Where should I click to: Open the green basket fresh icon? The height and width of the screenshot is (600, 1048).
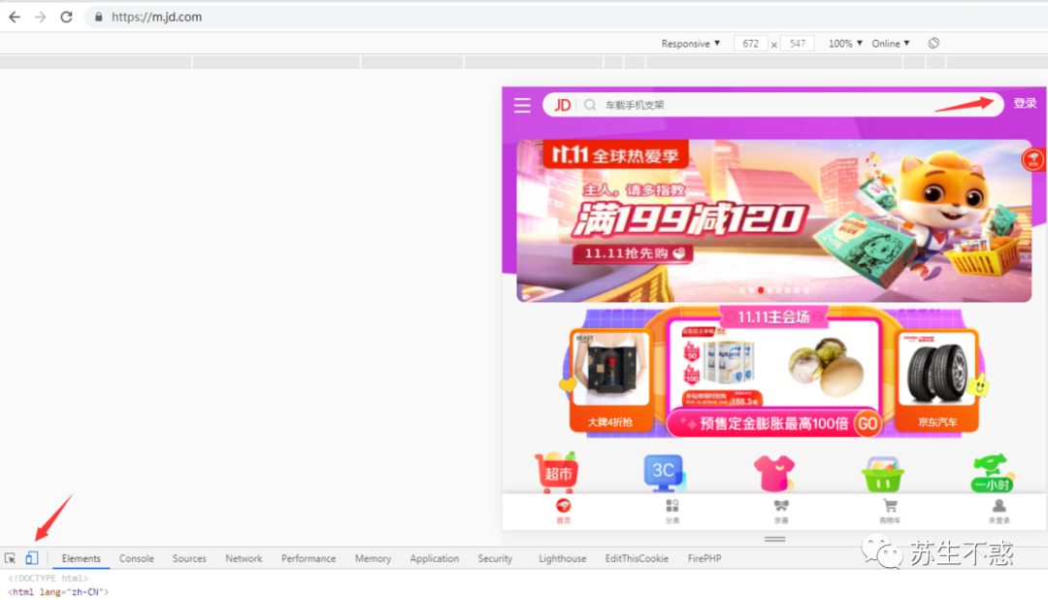click(882, 474)
